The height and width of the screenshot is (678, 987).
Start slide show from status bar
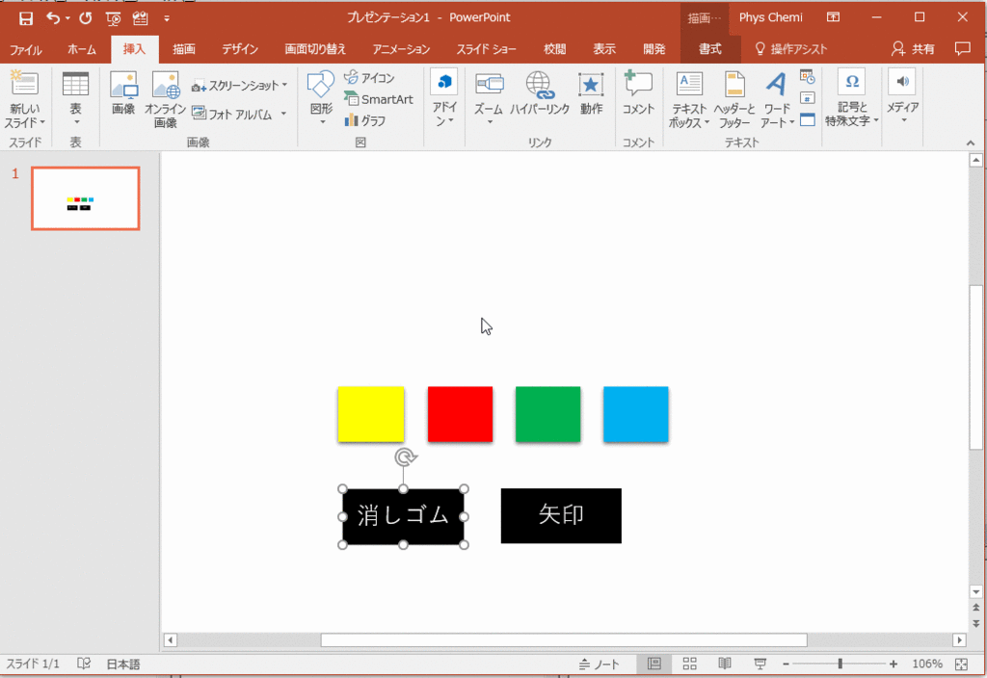click(760, 665)
